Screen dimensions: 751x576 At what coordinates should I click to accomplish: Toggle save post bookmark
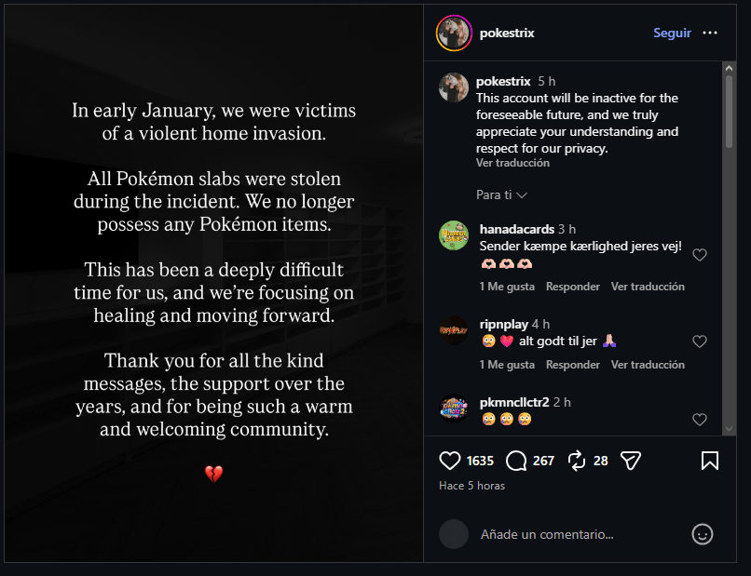coord(709,461)
